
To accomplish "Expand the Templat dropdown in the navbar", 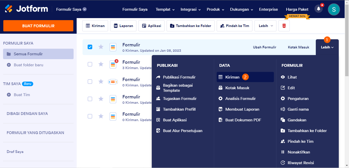I will tap(165, 9).
